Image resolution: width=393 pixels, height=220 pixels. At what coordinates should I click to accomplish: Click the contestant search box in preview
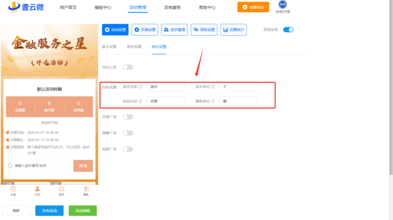coord(39,165)
